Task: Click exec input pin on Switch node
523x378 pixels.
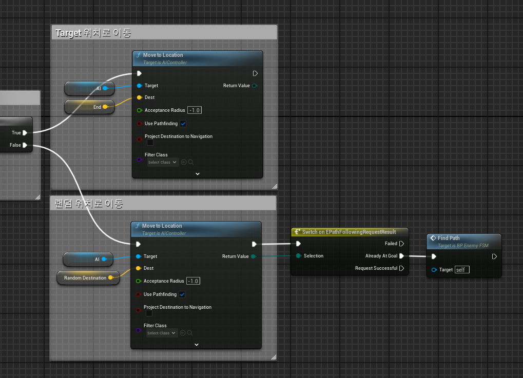Action: (x=299, y=244)
